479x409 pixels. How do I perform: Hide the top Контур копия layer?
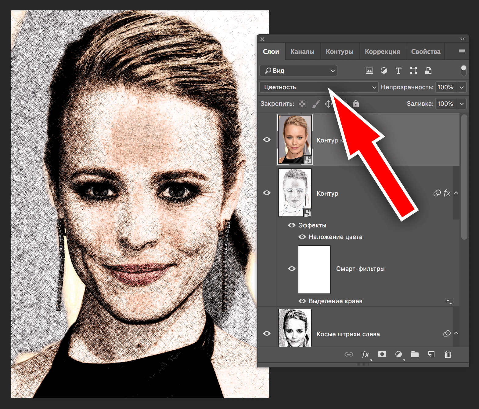pyautogui.click(x=267, y=140)
